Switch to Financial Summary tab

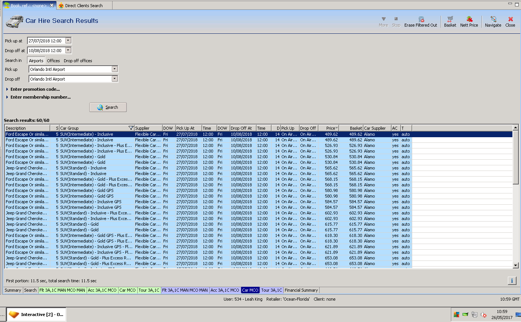tap(301, 290)
